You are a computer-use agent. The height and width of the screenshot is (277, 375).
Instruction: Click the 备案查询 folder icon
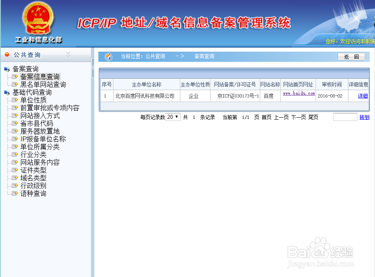point(7,69)
